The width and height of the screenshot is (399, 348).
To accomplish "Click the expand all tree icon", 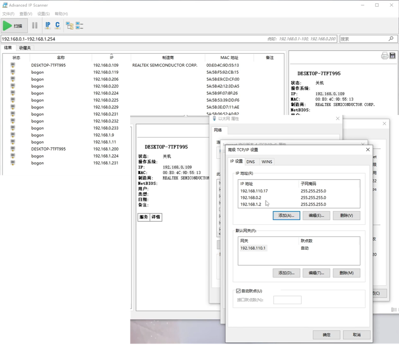I will (x=70, y=25).
